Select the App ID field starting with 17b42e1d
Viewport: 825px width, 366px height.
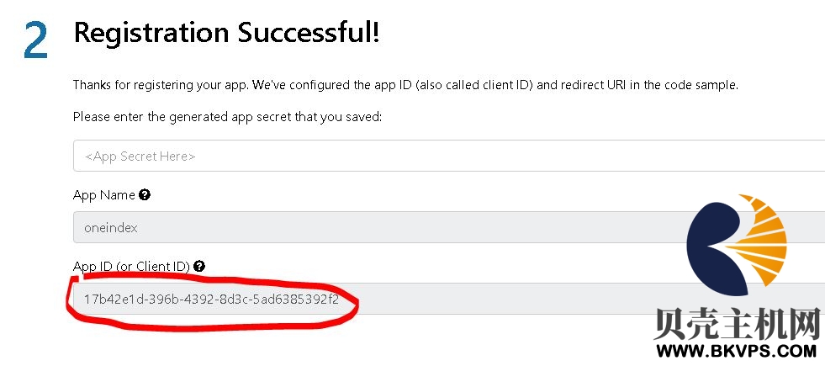pos(449,300)
